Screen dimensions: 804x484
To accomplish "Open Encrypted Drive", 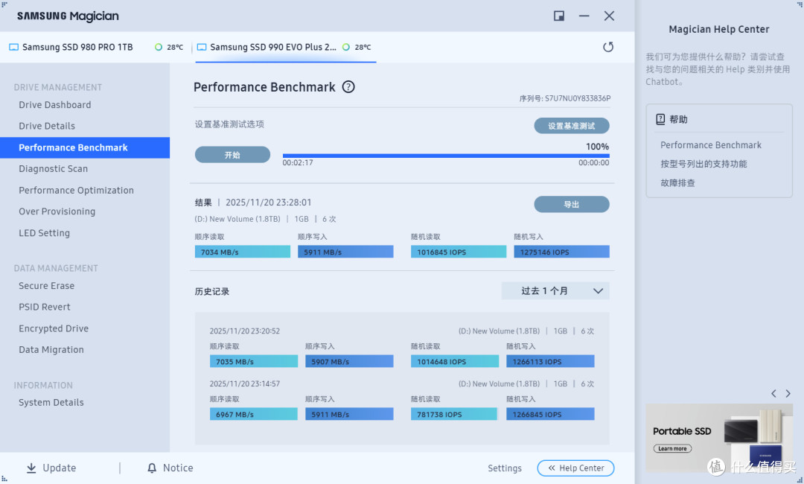I will coord(54,328).
